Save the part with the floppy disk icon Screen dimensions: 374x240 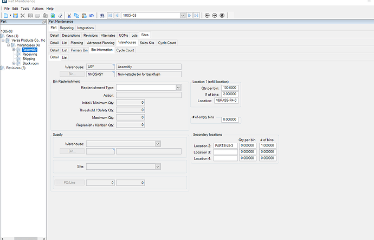[15, 16]
